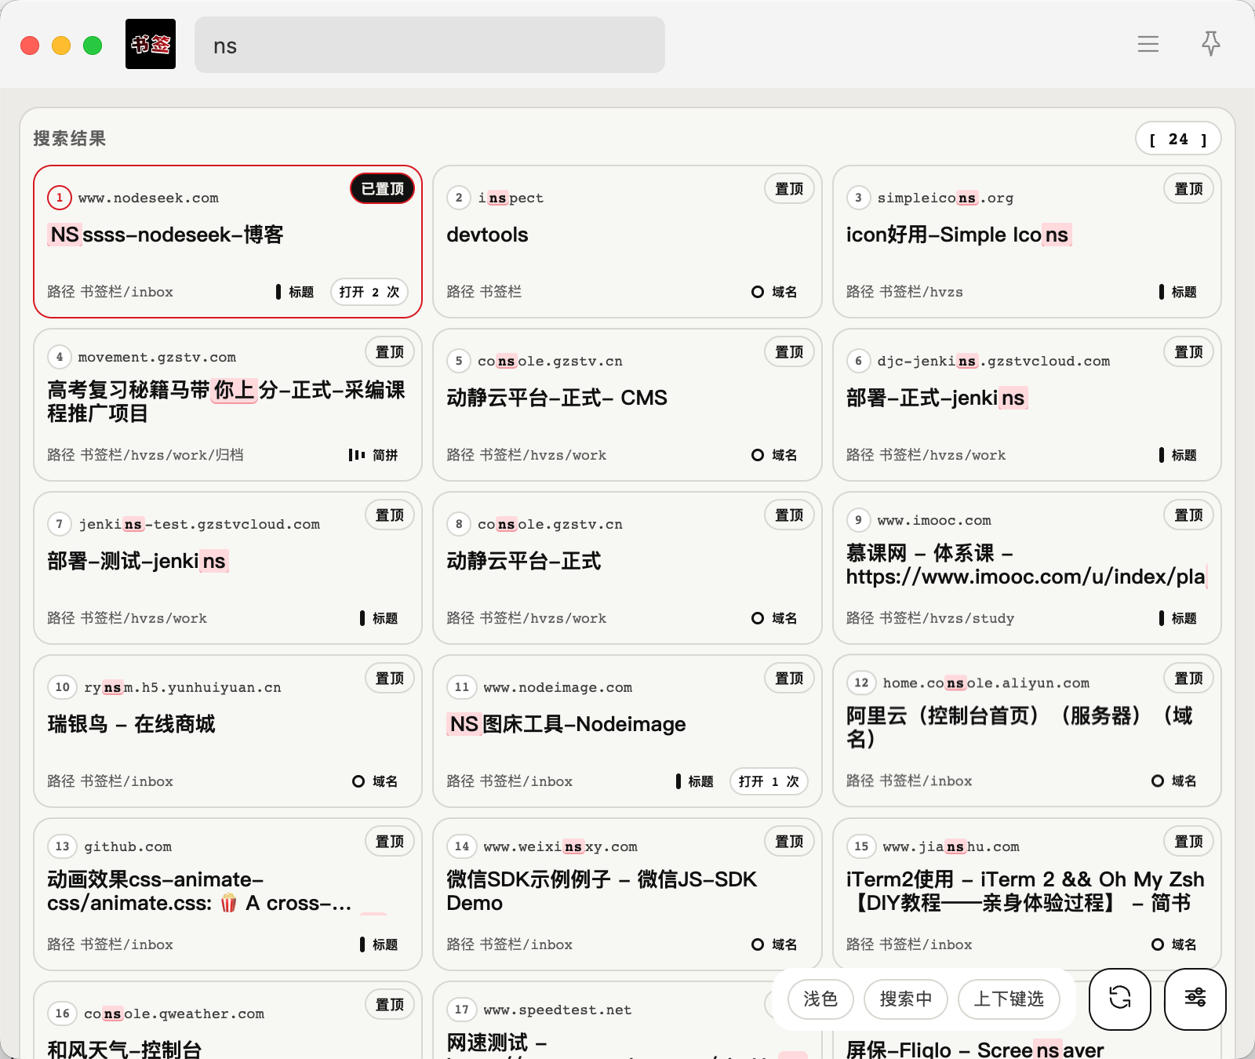
Task: Open the icon好用-Simple Icons bookmark title
Action: click(x=959, y=235)
